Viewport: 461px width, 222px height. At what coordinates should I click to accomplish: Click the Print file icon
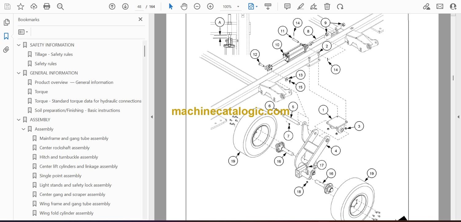pyautogui.click(x=47, y=6)
